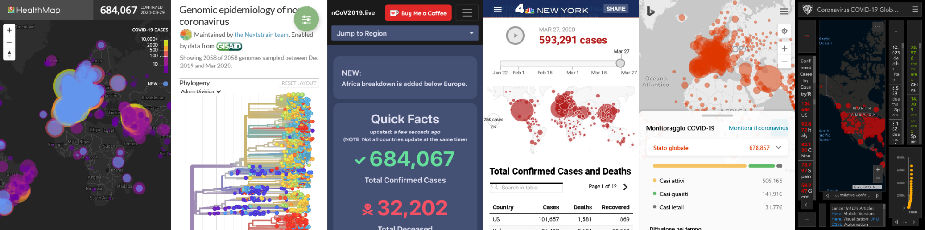Click the Bing map locate-me icon

784,31
